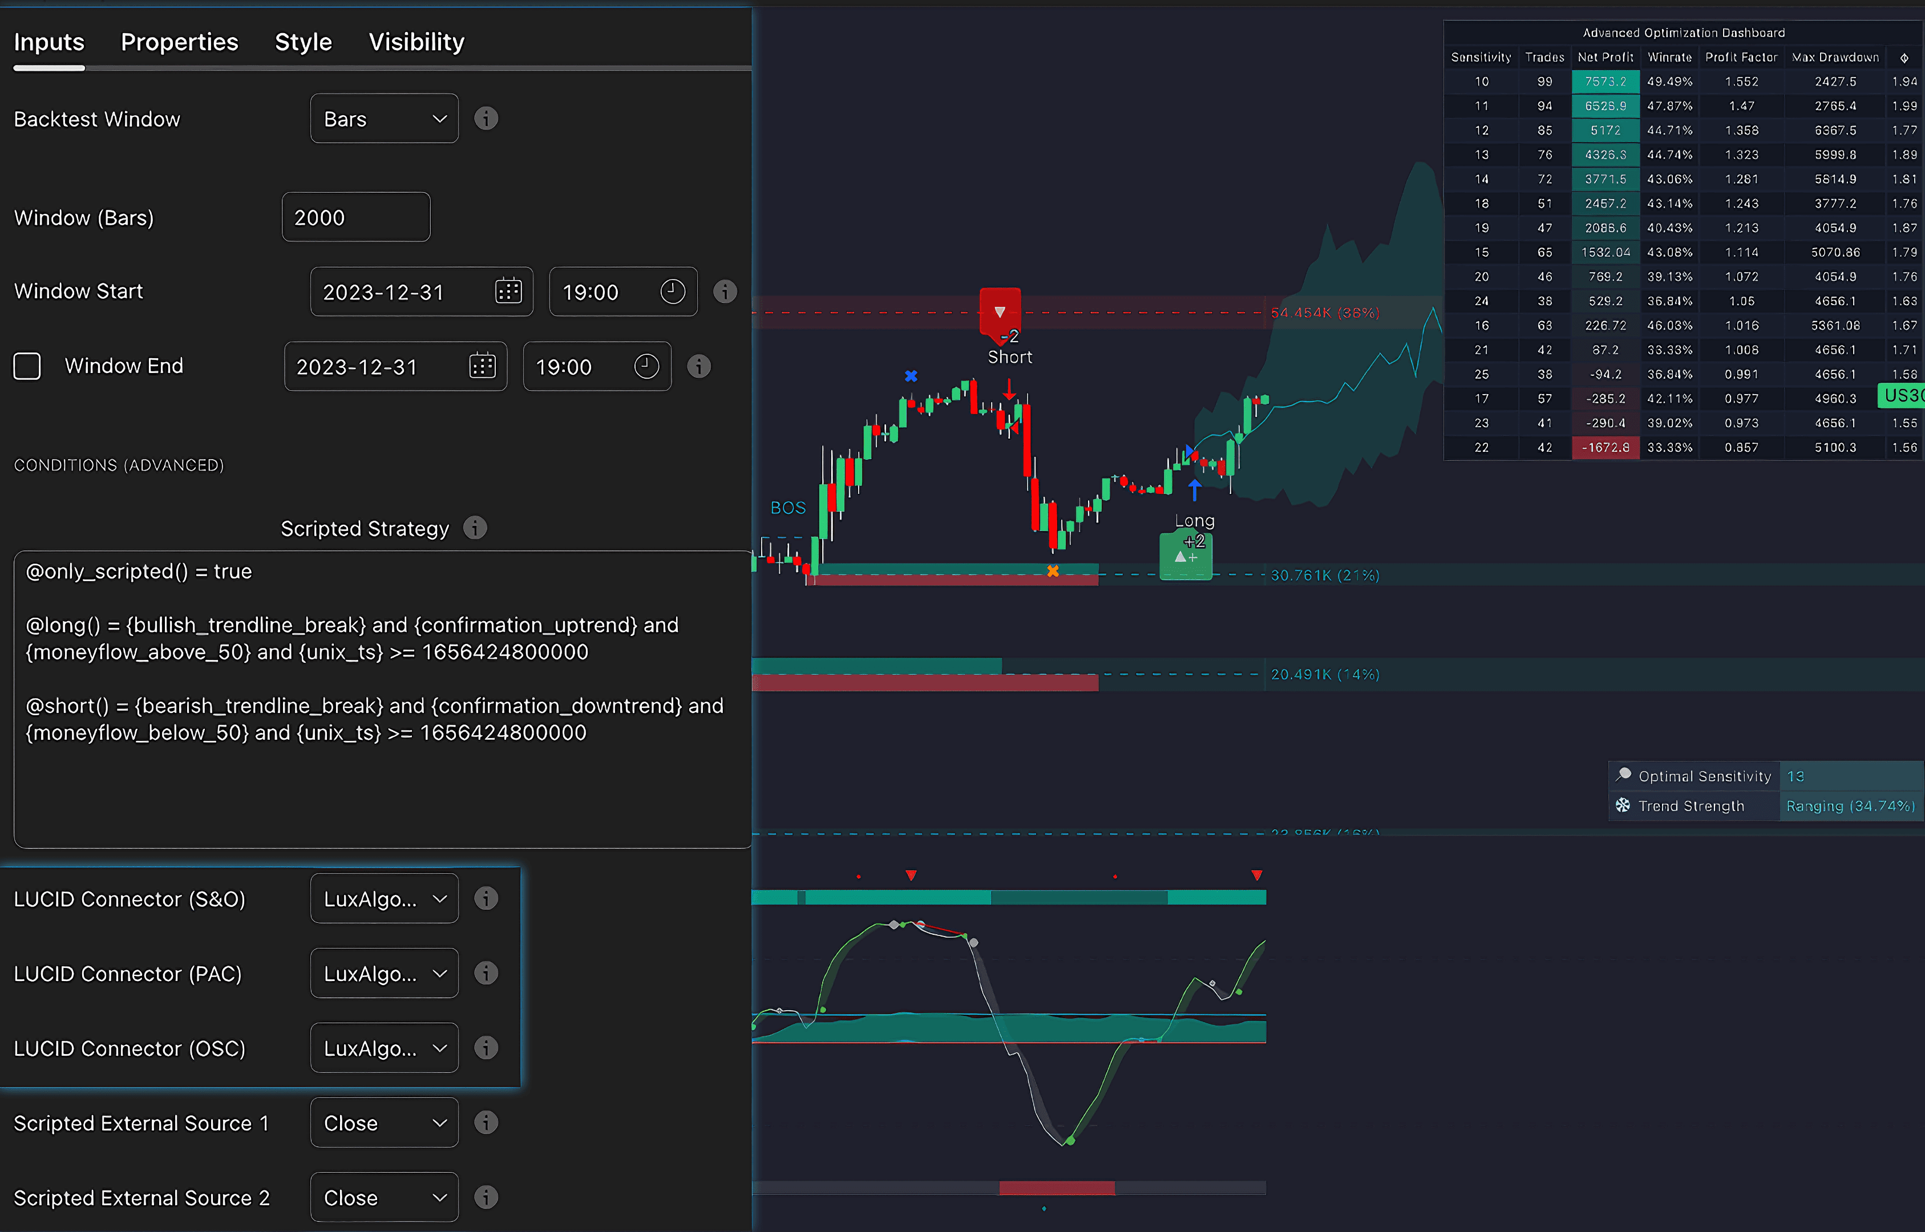
Task: Show info for Scripted External Source 1
Action: (486, 1122)
